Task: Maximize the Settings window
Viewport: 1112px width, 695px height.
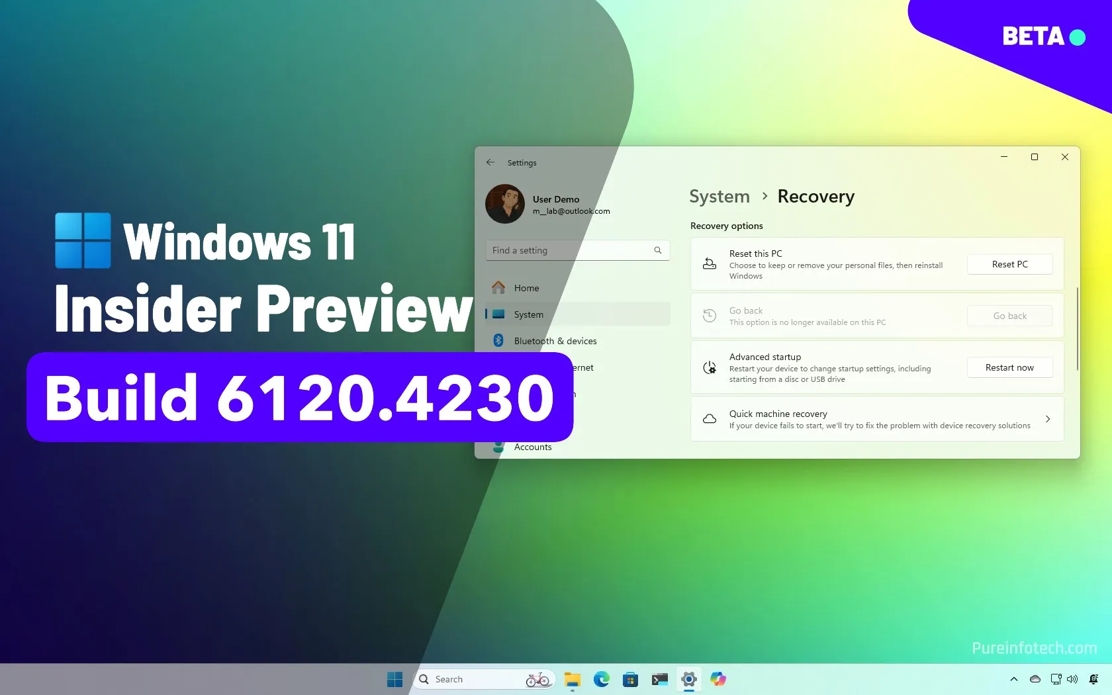Action: pos(1035,157)
